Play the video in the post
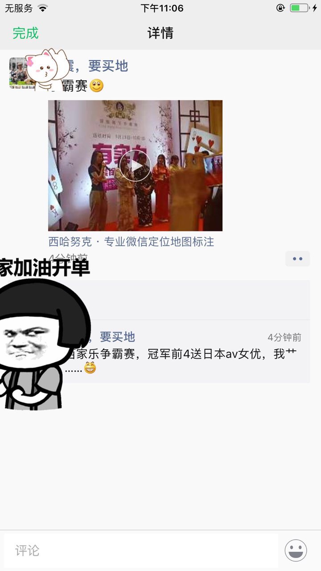The image size is (321, 571). (135, 166)
